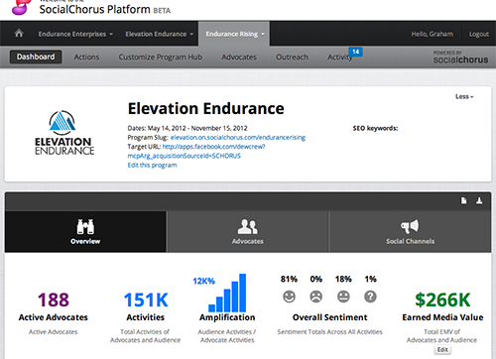Open the Endurance Rising dropdown
Screen dimensions: 496x359
click(x=235, y=34)
